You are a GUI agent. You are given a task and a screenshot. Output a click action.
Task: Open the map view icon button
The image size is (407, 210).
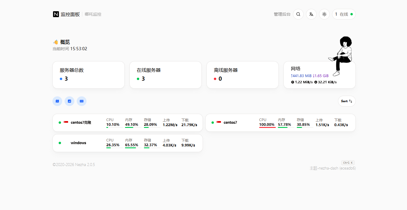(x=57, y=101)
